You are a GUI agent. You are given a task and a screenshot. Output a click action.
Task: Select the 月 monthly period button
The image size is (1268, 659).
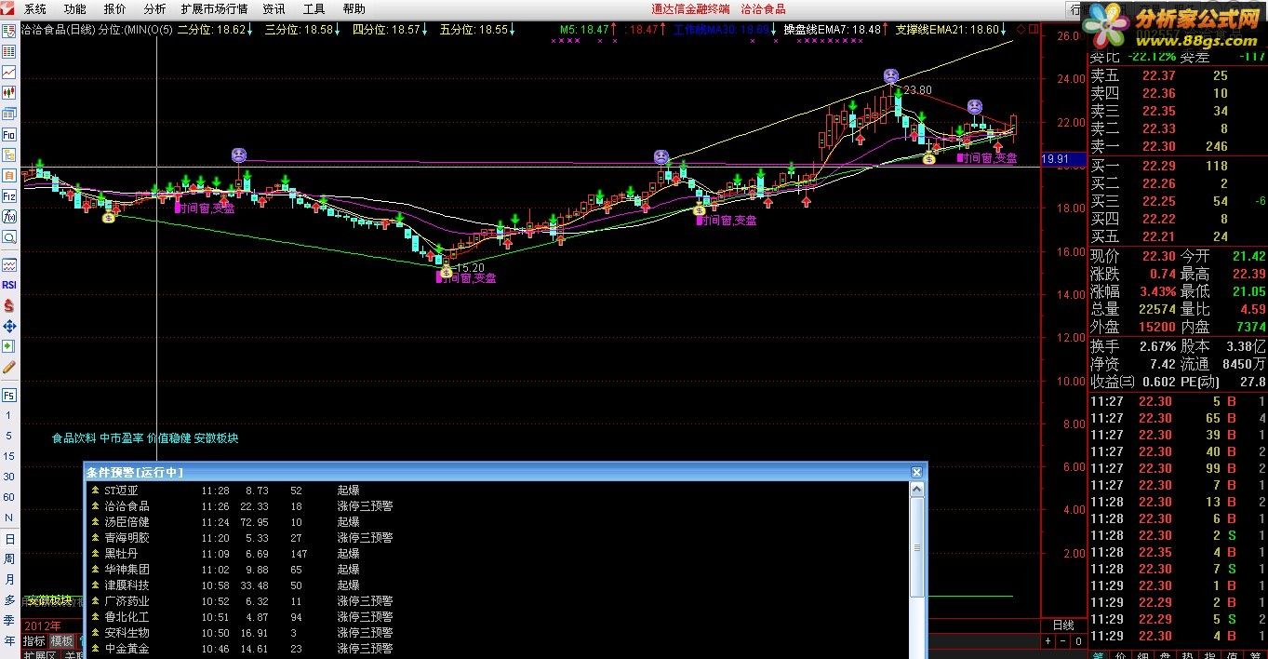[x=9, y=580]
